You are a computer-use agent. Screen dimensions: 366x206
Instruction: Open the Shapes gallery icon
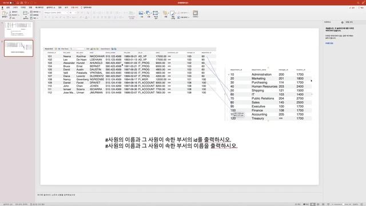[x=148, y=14]
